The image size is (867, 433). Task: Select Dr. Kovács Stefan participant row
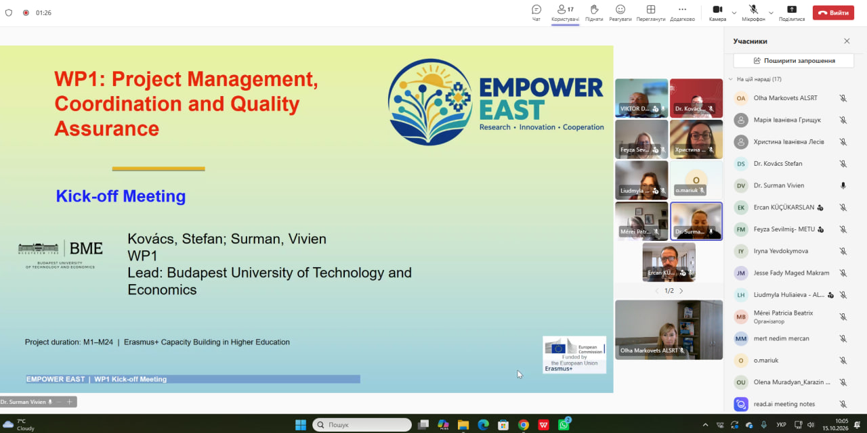[790, 164]
